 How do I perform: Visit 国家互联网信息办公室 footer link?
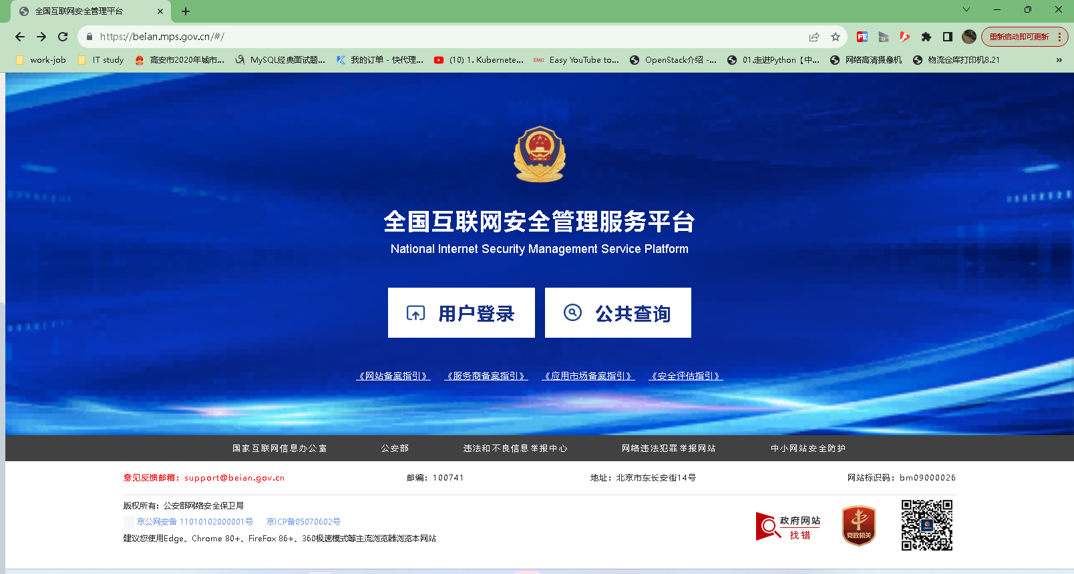(x=280, y=449)
